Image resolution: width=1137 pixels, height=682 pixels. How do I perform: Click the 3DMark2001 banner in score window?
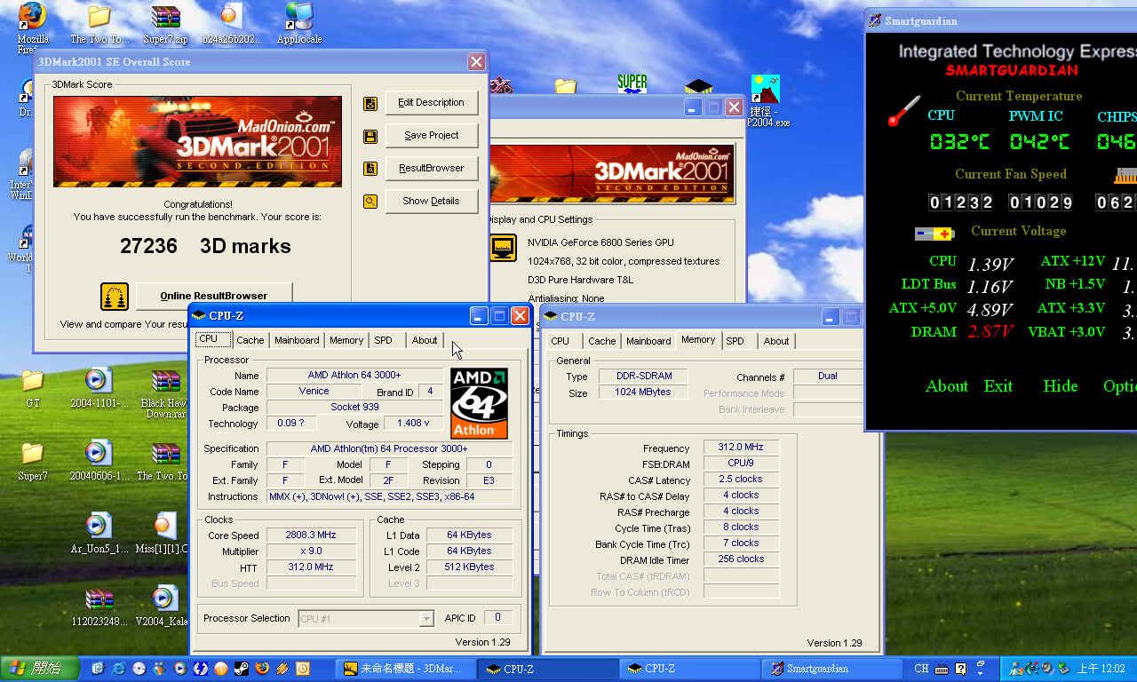coord(197,141)
